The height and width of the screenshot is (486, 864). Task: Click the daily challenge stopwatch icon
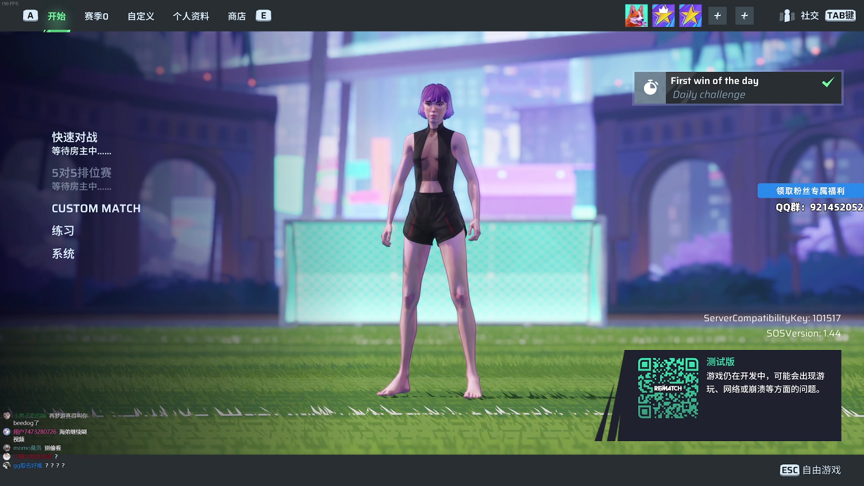(650, 87)
